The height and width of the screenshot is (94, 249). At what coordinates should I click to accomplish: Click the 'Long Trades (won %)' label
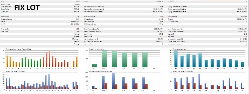(x=175, y=29)
